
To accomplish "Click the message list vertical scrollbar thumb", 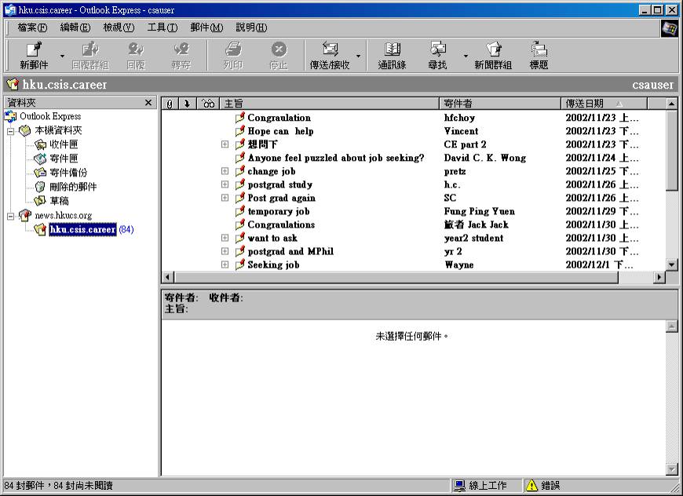I will (672, 149).
